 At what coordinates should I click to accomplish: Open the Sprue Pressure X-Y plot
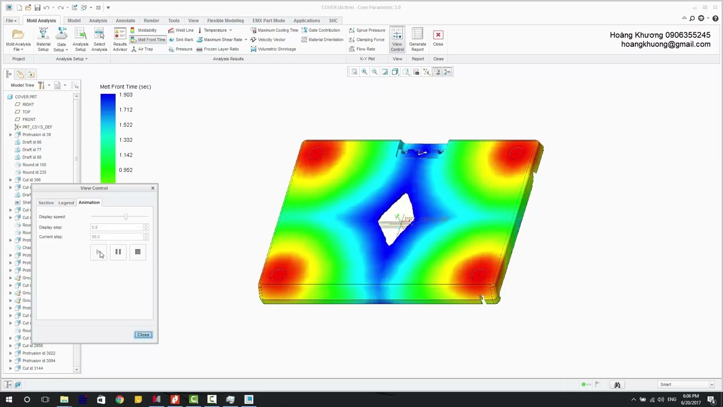(x=367, y=30)
